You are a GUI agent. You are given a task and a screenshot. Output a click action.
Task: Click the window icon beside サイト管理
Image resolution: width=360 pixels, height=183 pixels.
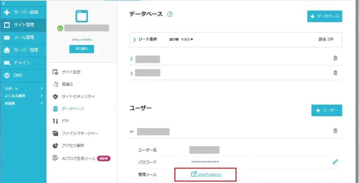tap(7, 25)
